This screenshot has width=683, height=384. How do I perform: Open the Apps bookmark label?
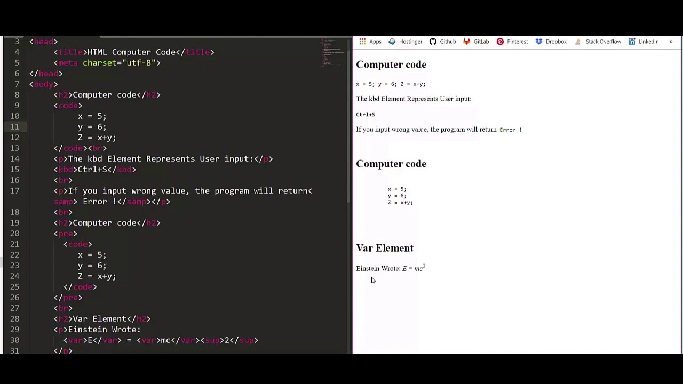(x=375, y=42)
